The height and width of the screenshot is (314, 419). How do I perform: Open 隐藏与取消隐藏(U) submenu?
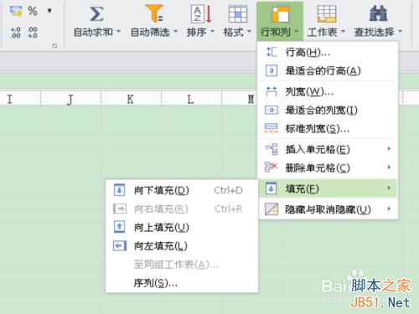pyautogui.click(x=328, y=209)
